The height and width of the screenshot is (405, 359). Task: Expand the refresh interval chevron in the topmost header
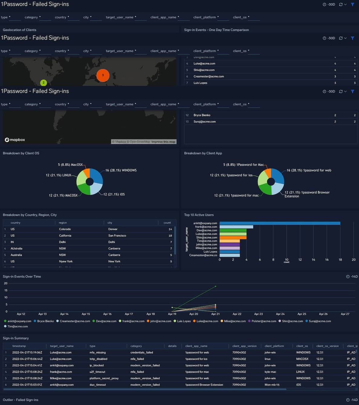pos(345,5)
